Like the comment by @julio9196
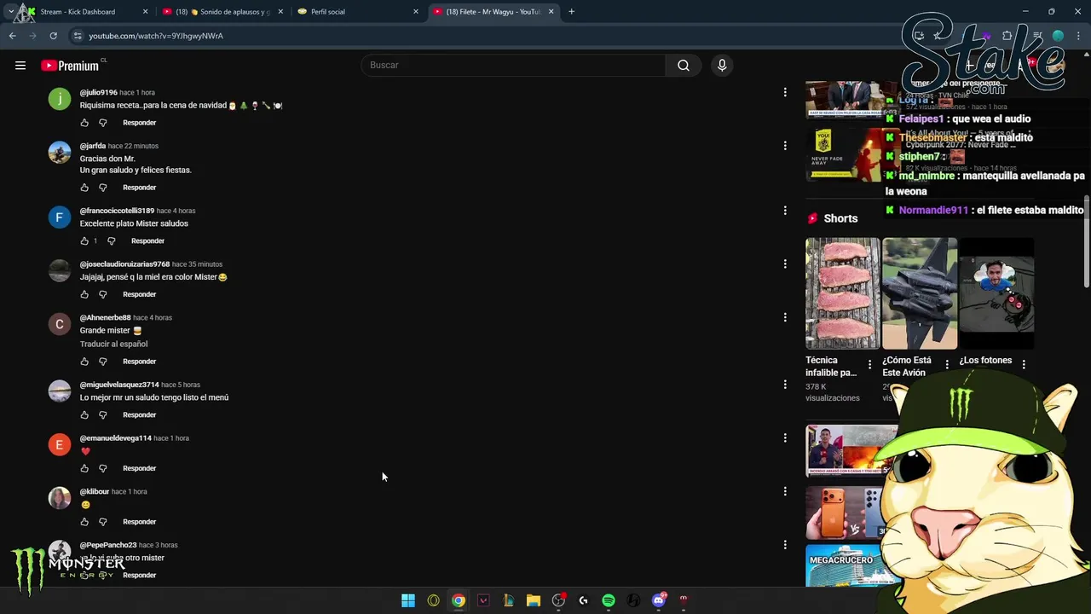This screenshot has width=1091, height=614. 84,123
